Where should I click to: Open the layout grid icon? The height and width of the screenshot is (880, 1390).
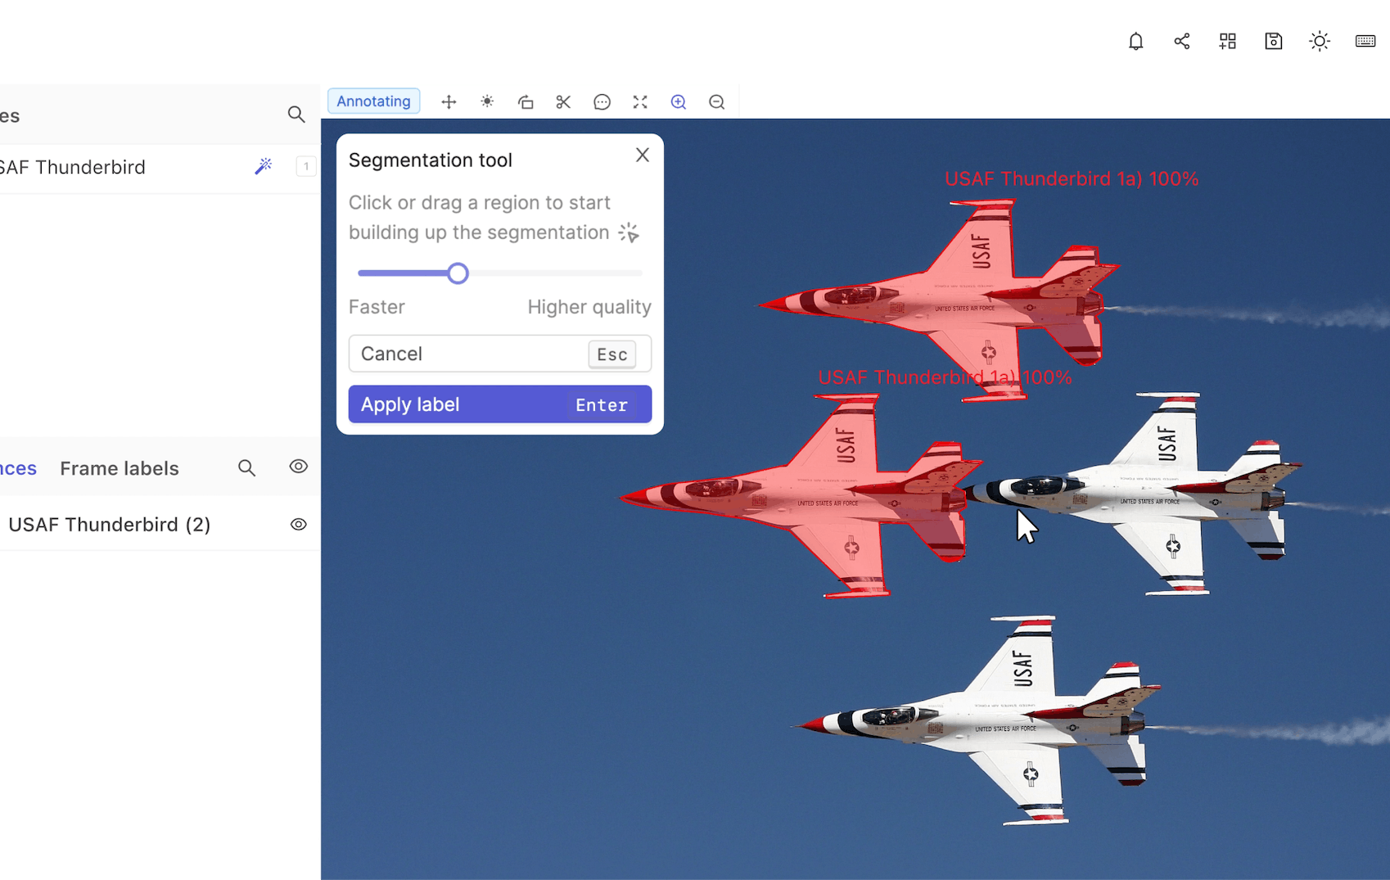[1227, 41]
